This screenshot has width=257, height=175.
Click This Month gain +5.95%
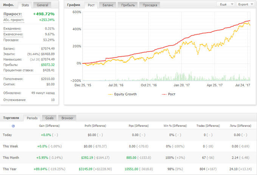pos(42,158)
